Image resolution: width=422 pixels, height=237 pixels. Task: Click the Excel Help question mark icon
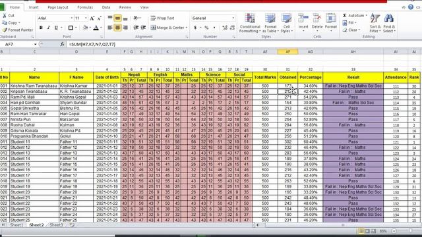[x=411, y=7]
